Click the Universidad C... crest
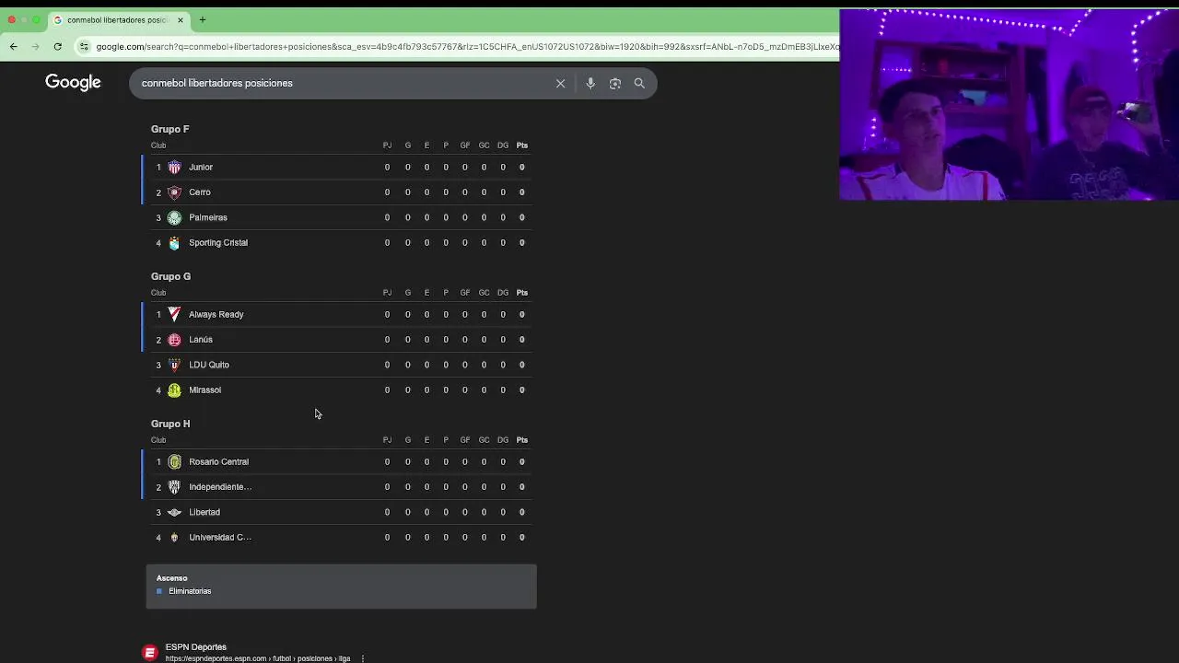The image size is (1179, 663). 174,537
